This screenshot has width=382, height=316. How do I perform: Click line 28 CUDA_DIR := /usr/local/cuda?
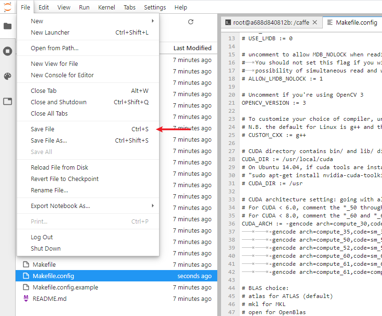click(x=287, y=159)
